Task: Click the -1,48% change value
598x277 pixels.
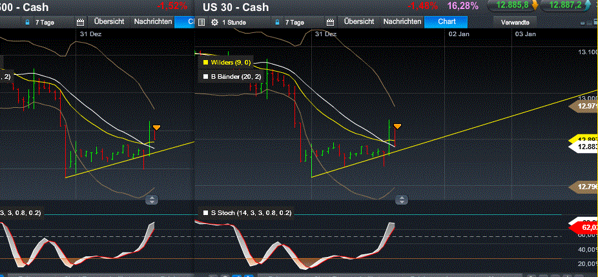Action: click(x=422, y=6)
